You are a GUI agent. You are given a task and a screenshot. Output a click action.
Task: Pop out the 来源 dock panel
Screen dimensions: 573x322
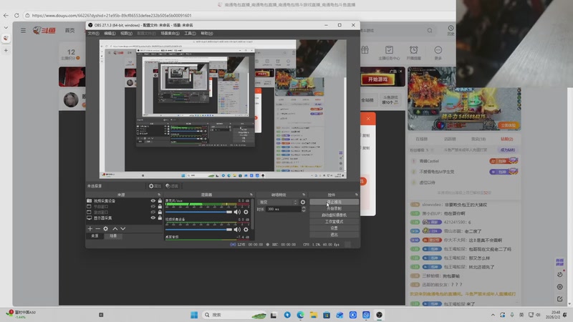[159, 195]
